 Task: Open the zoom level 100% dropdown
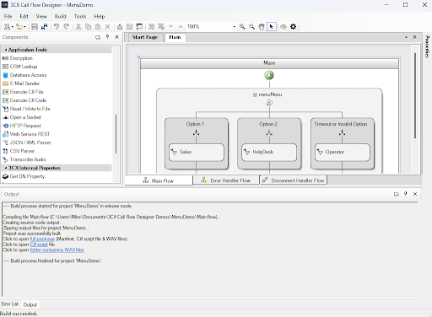pos(235,27)
